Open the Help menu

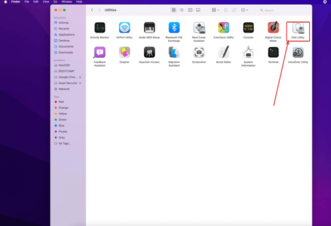click(x=79, y=2)
